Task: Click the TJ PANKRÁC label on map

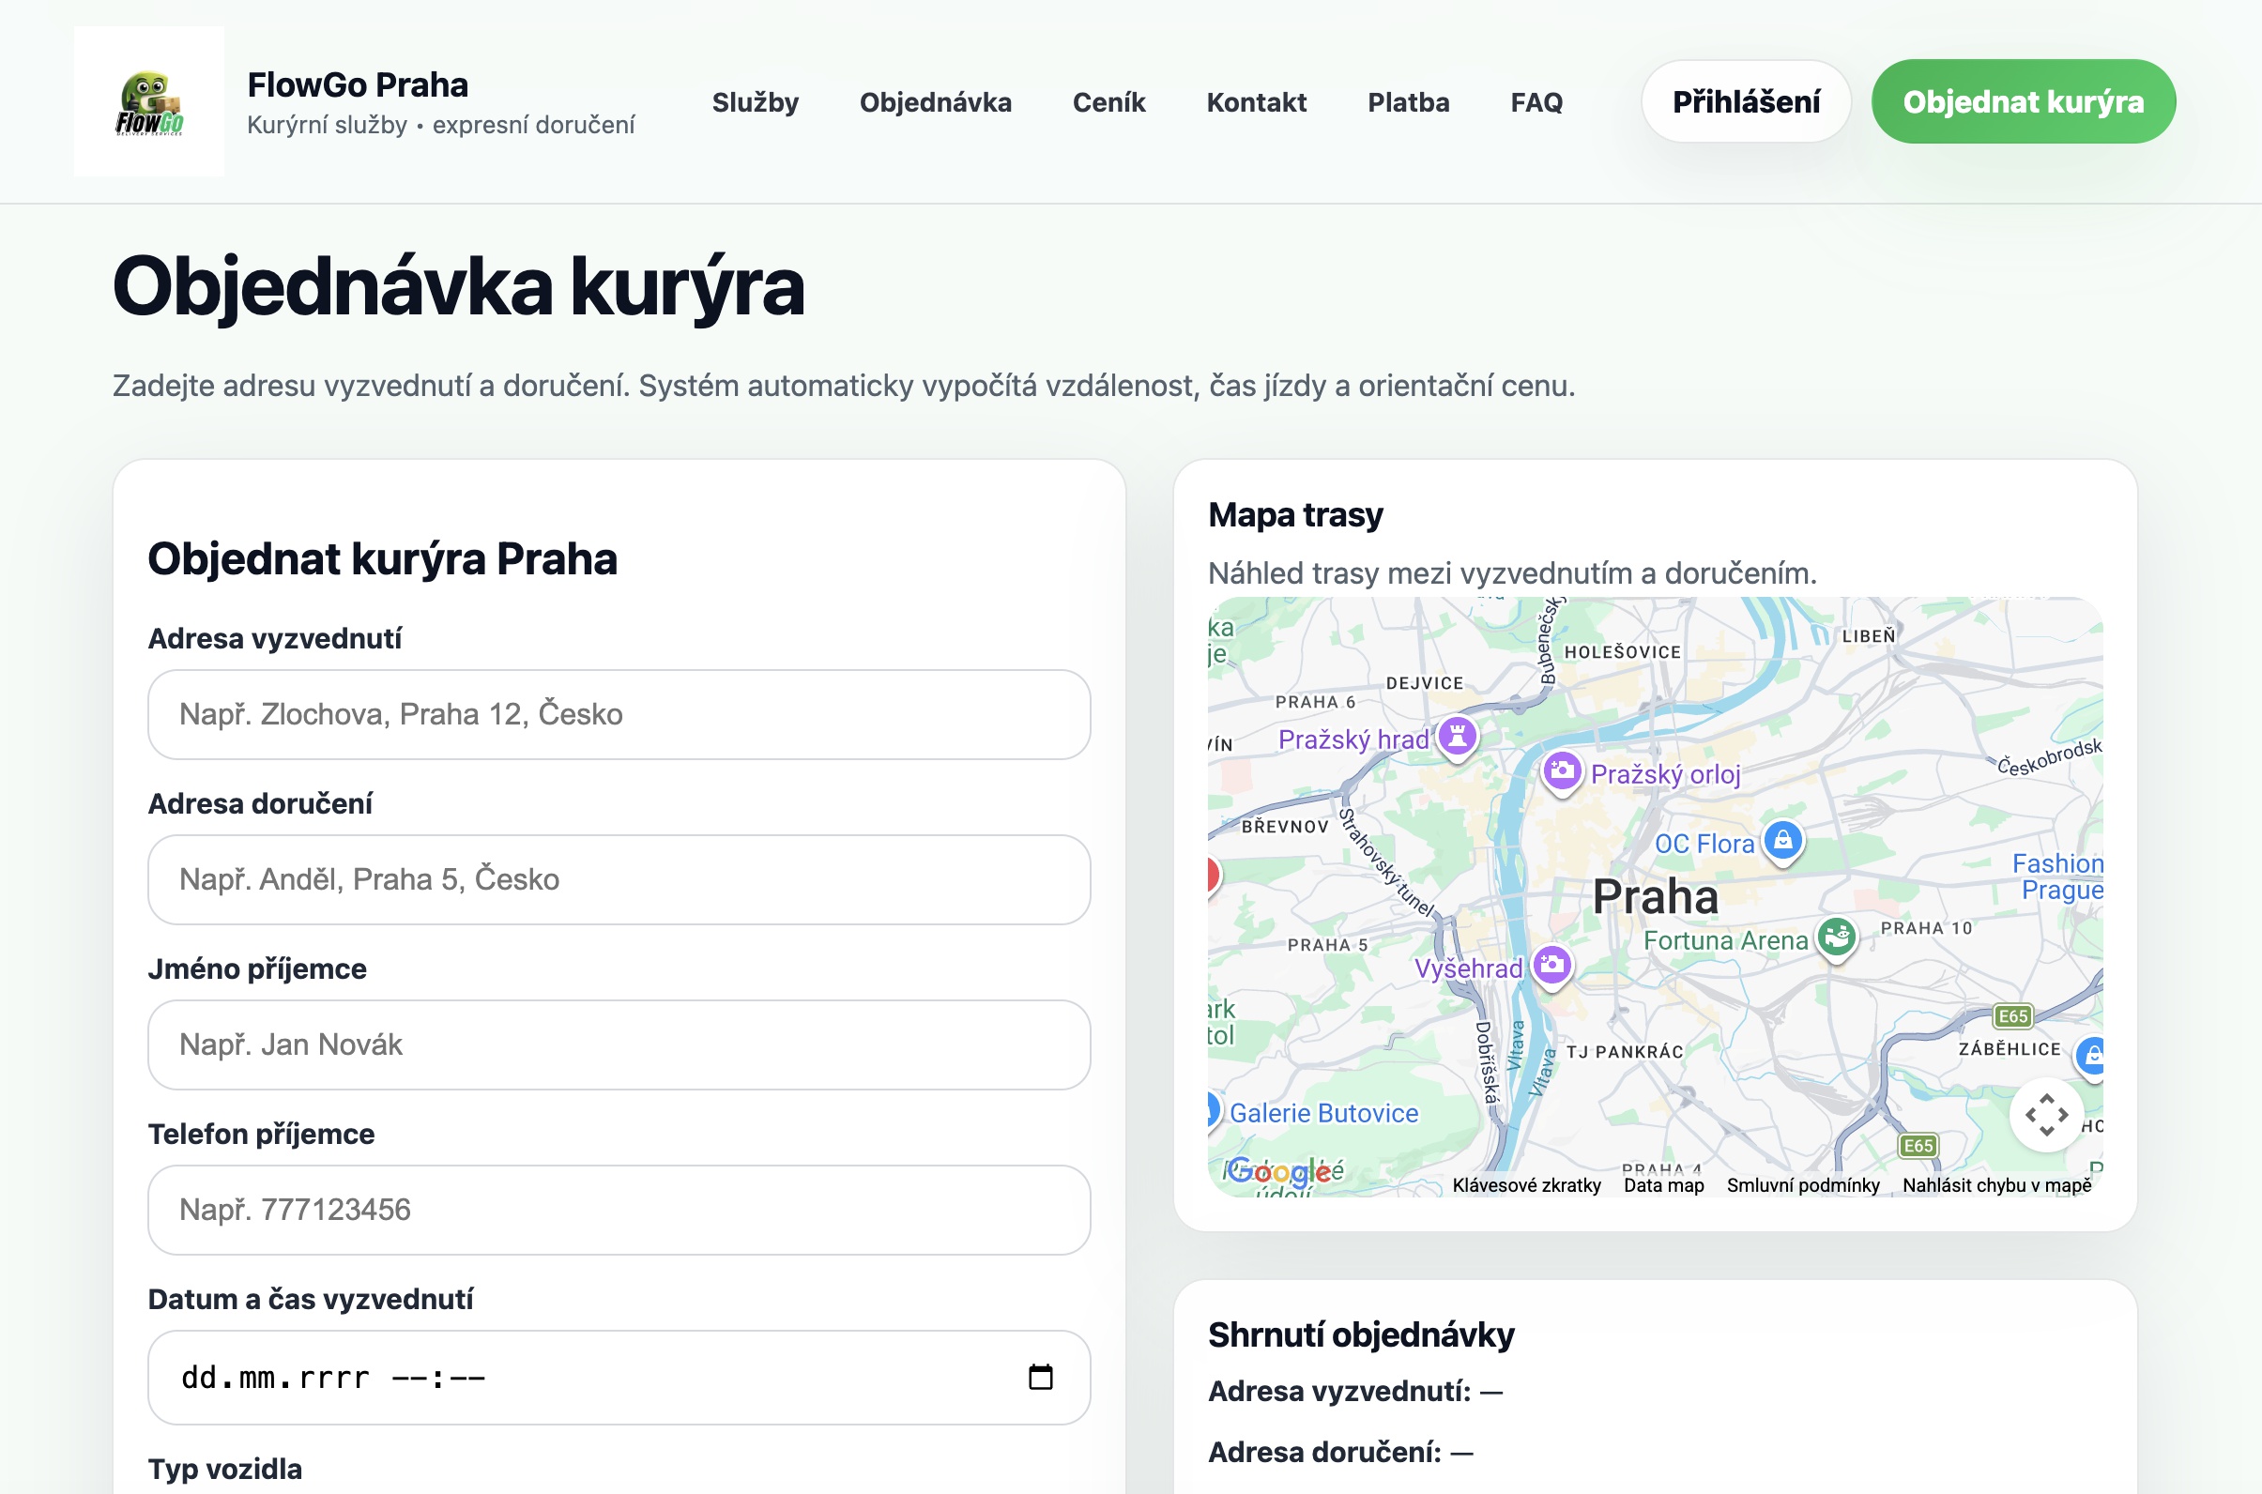Action: point(1625,1052)
